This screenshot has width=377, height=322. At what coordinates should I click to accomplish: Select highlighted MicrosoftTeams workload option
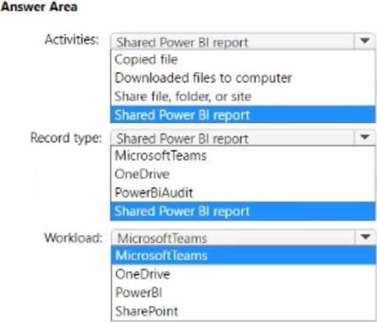tap(243, 256)
